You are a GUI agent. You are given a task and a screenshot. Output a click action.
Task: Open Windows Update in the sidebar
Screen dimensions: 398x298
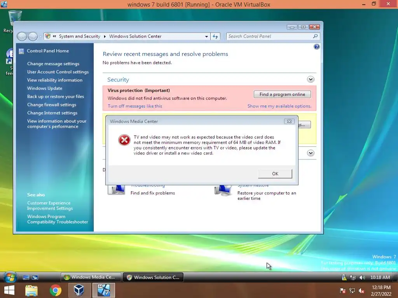45,88
